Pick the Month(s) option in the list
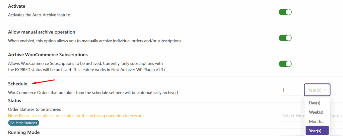This screenshot has height=136, width=343. pyautogui.click(x=317, y=121)
